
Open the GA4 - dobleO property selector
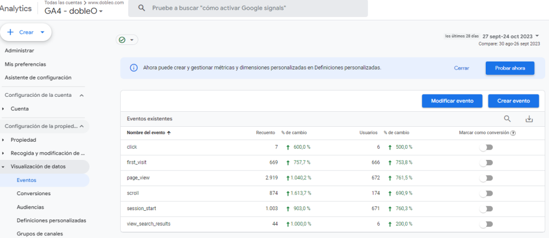tap(74, 11)
